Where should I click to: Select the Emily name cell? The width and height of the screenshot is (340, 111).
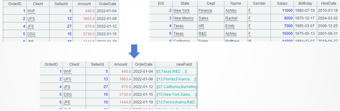[230, 26]
